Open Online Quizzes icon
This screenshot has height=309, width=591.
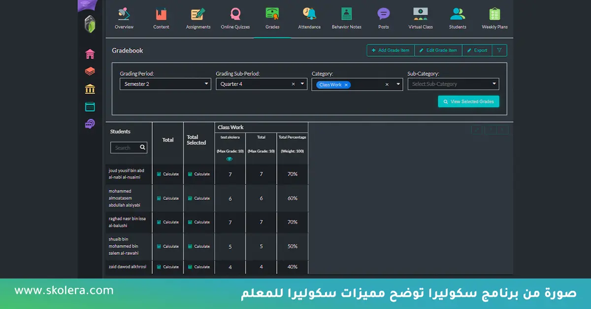[x=235, y=14]
